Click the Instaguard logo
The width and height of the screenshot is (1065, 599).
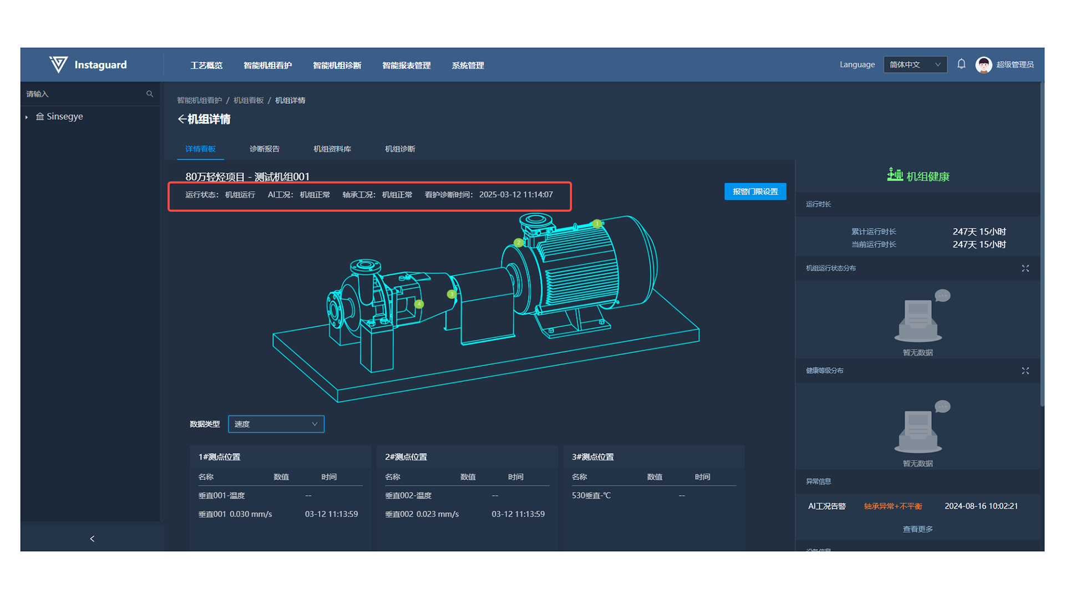click(x=88, y=65)
